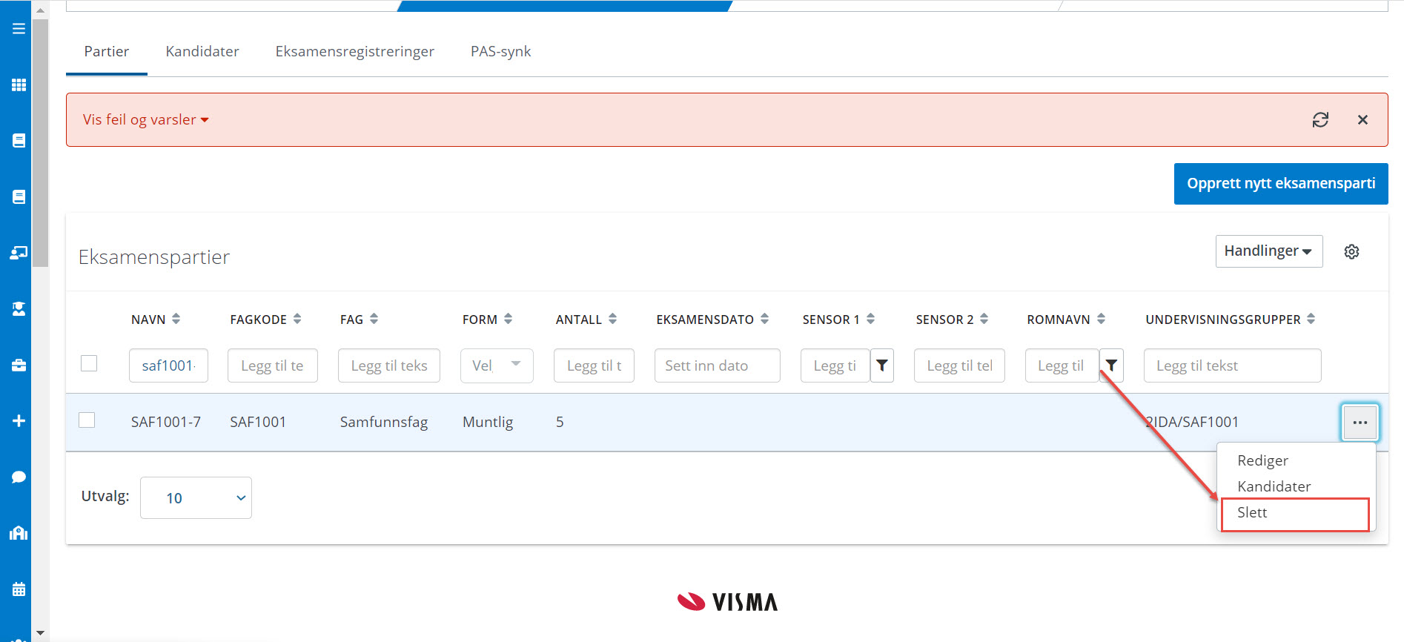Open the briefcase sidebar icon
The width and height of the screenshot is (1404, 642).
(x=19, y=365)
